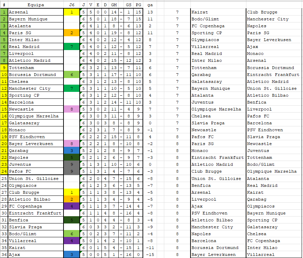Click purple J6 cell in FC Copenhaga's standings row

[x=71, y=206]
